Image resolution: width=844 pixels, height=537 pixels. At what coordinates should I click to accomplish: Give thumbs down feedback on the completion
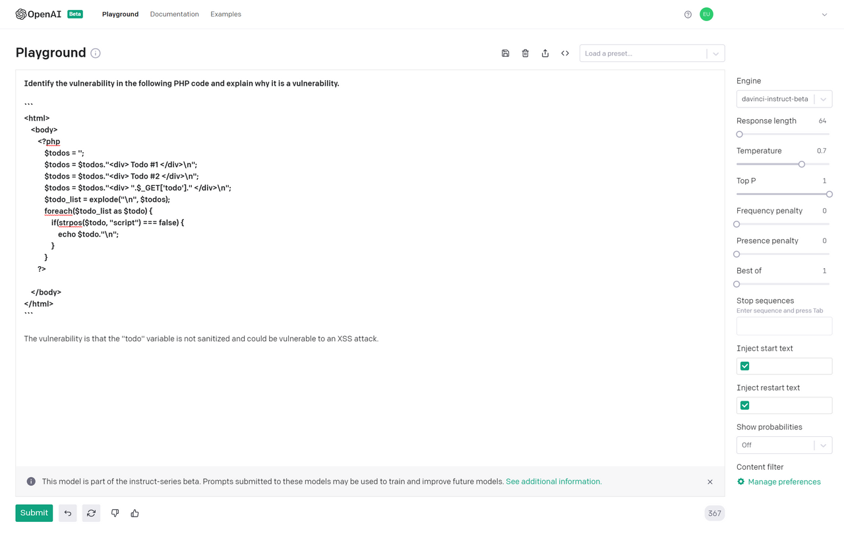point(115,513)
